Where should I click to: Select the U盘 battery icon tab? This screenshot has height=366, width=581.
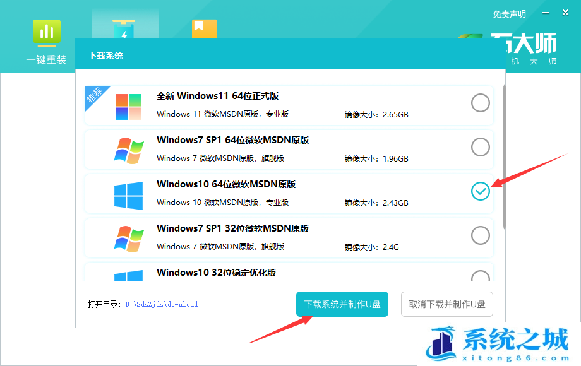tap(124, 29)
